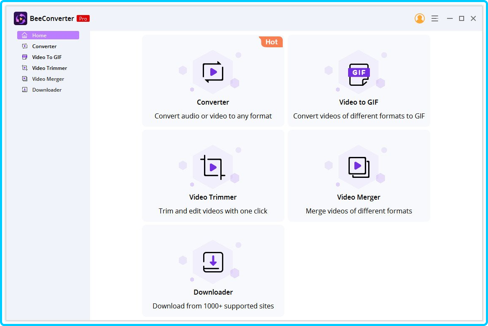Maximize the BeeConverter window
Screen dimensions: 488x326
point(462,19)
